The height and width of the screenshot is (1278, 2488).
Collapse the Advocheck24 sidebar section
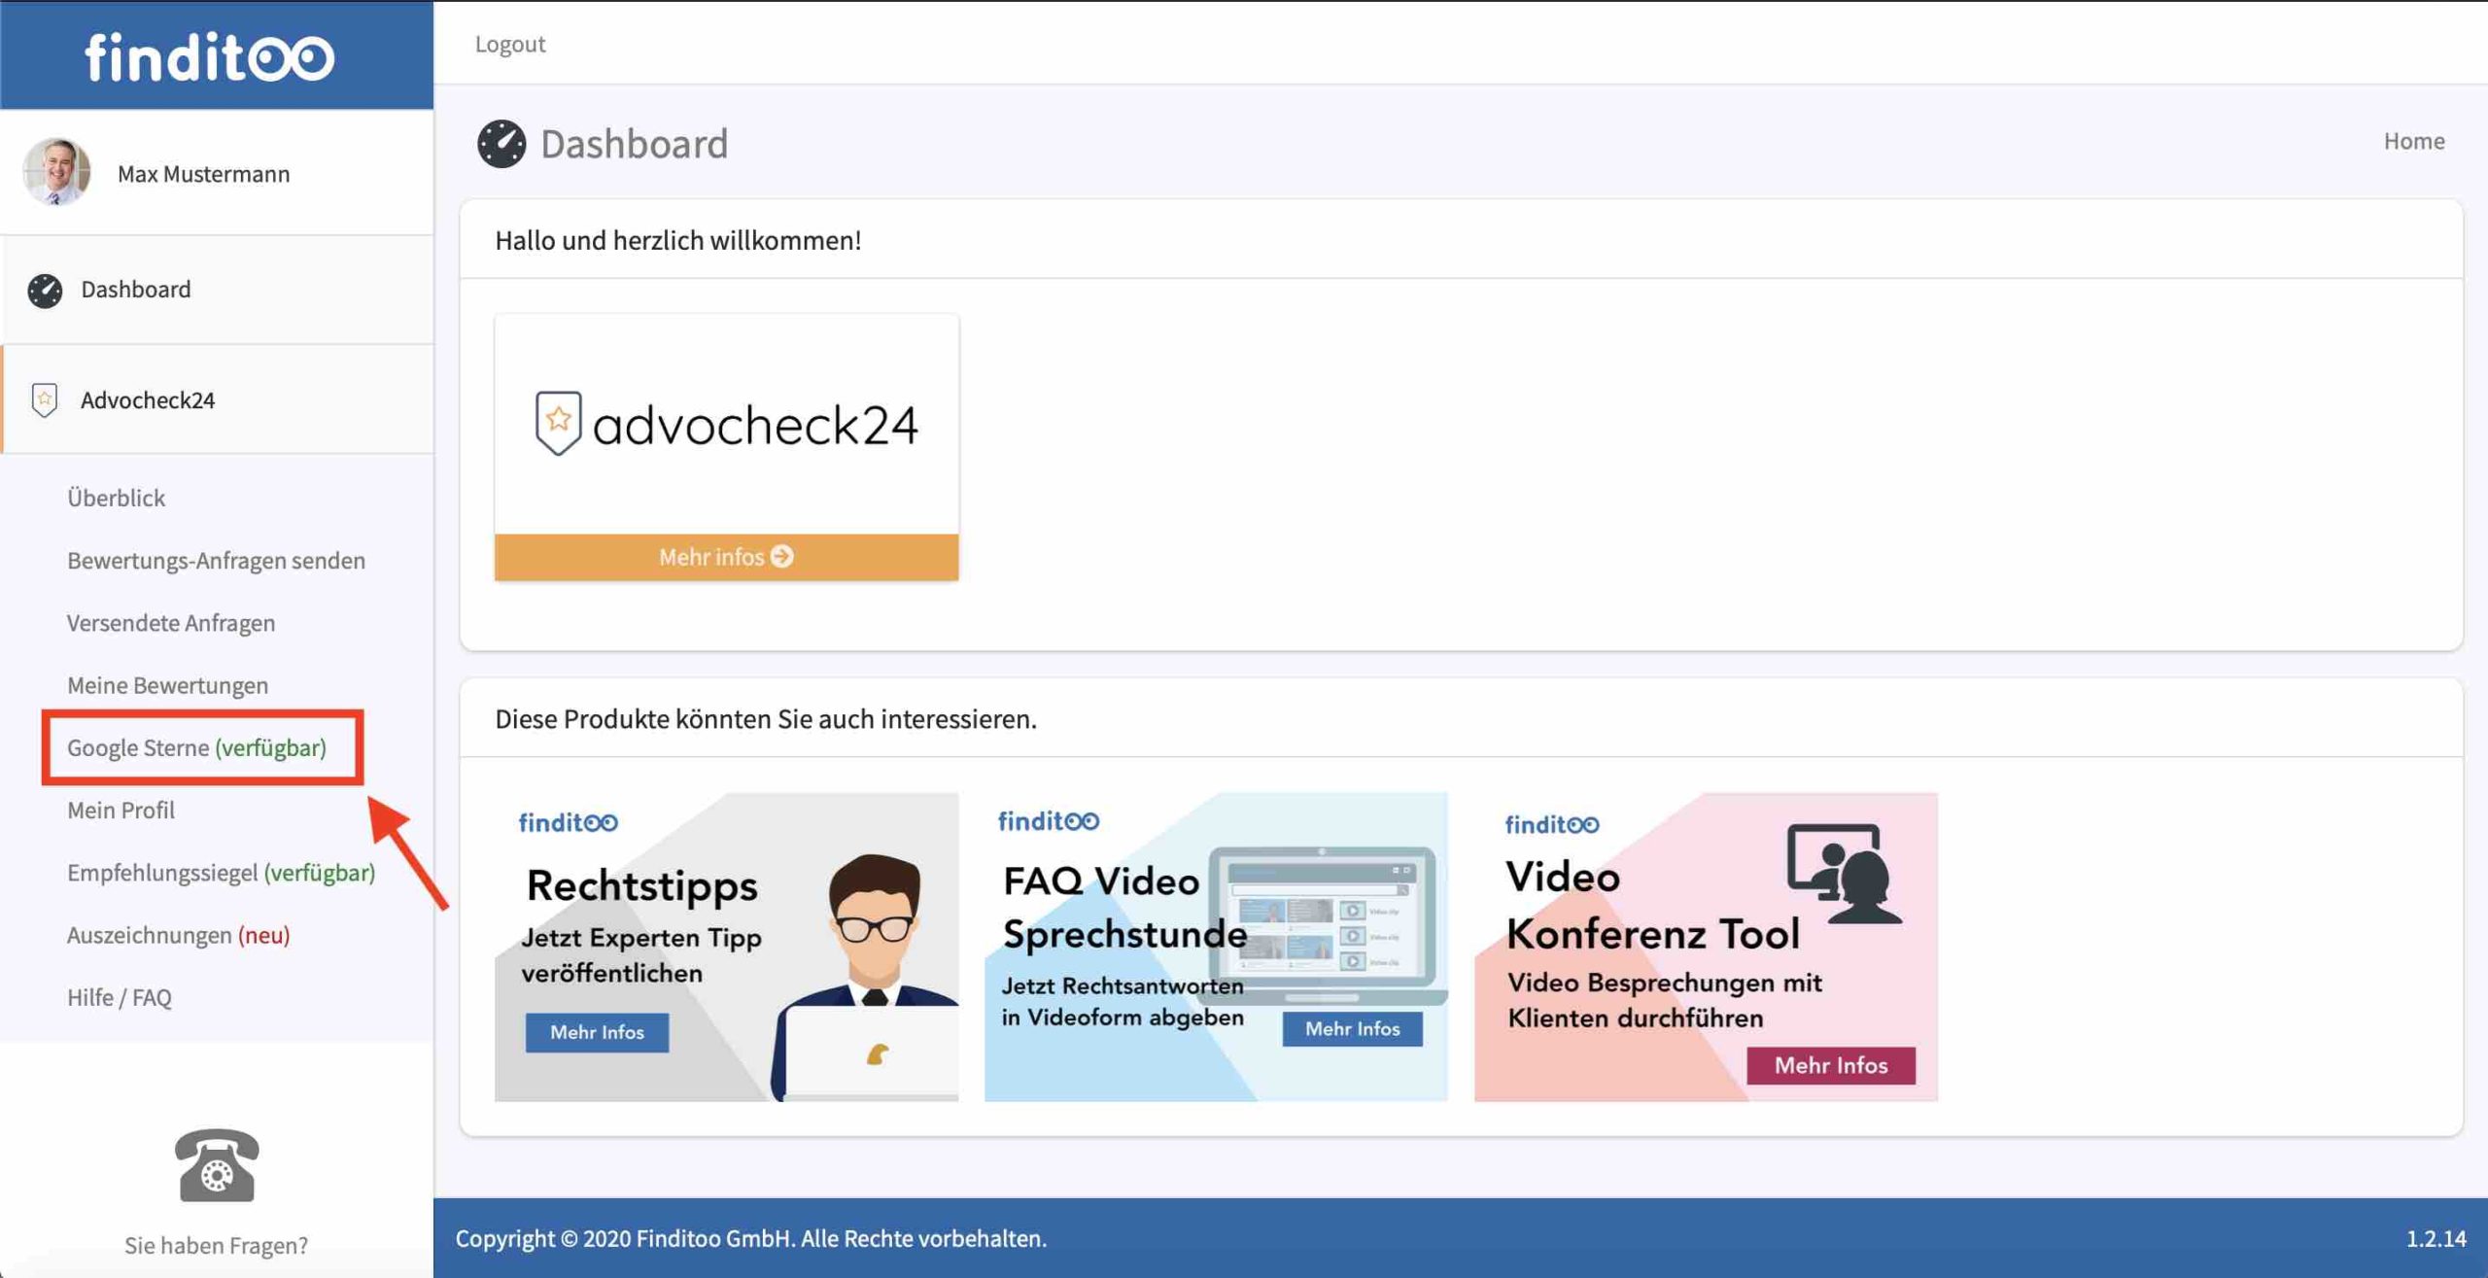point(148,399)
